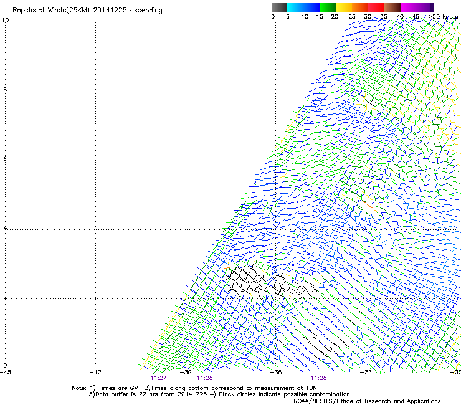
Task: Click the latitude label '10' at top left
Action: (x=5, y=21)
